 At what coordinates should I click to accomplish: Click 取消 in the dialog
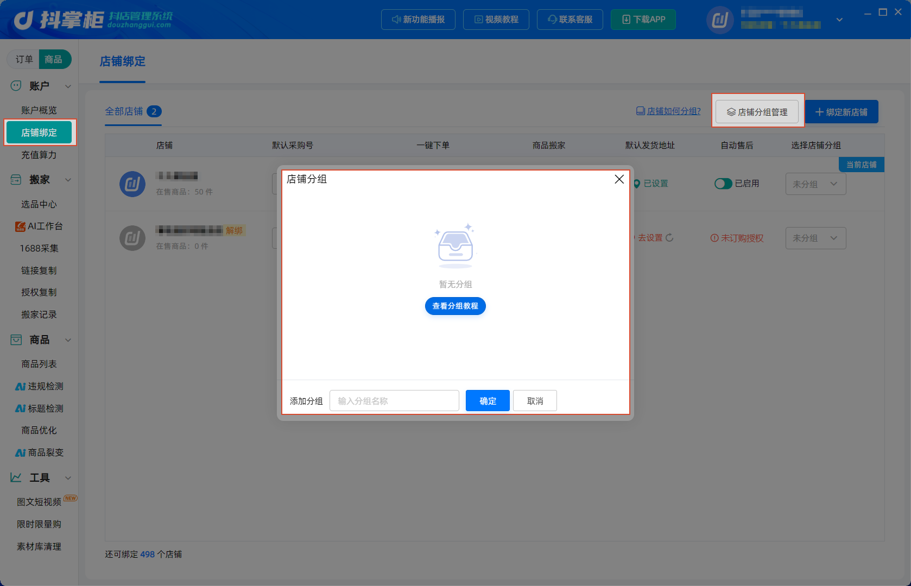point(535,401)
